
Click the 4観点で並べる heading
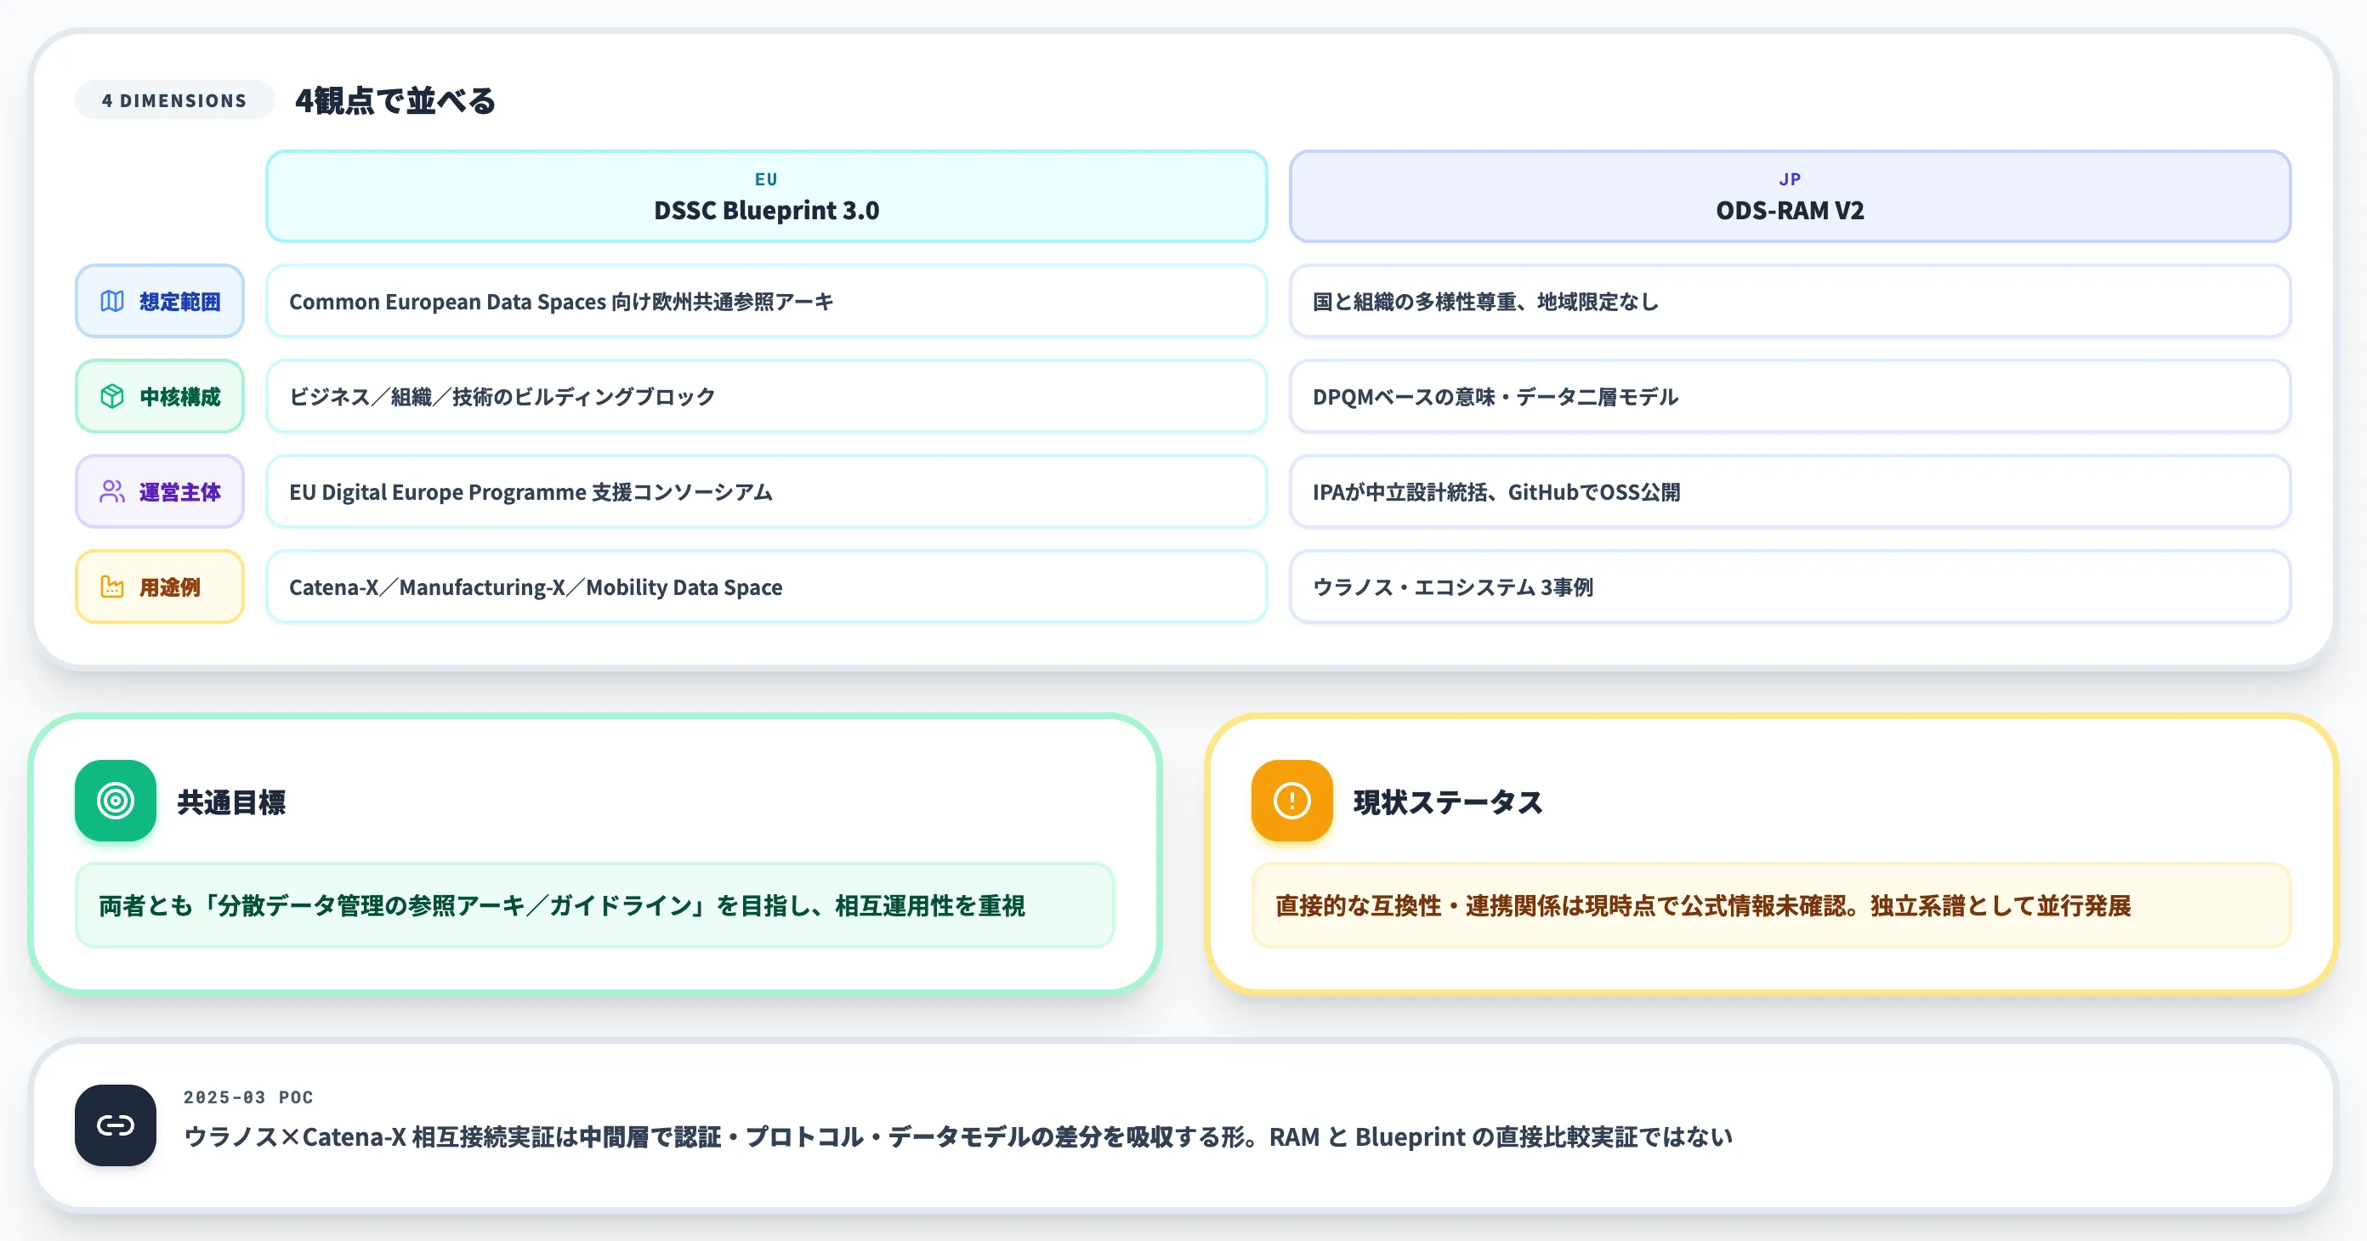click(x=395, y=100)
